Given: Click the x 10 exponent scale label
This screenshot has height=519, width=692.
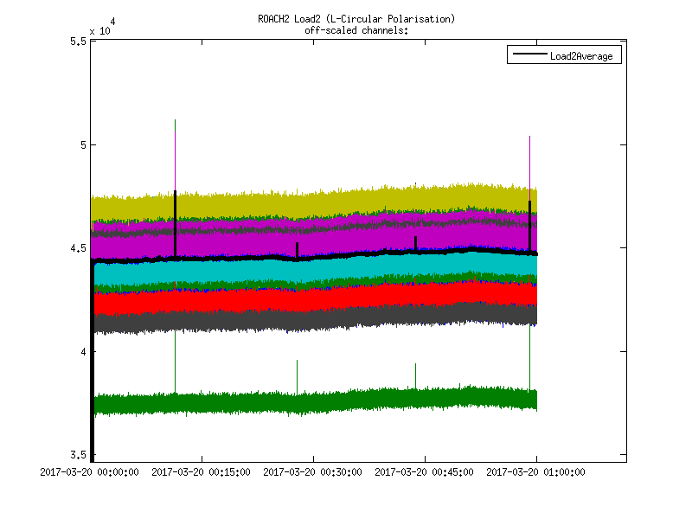Looking at the screenshot, I should tap(99, 30).
